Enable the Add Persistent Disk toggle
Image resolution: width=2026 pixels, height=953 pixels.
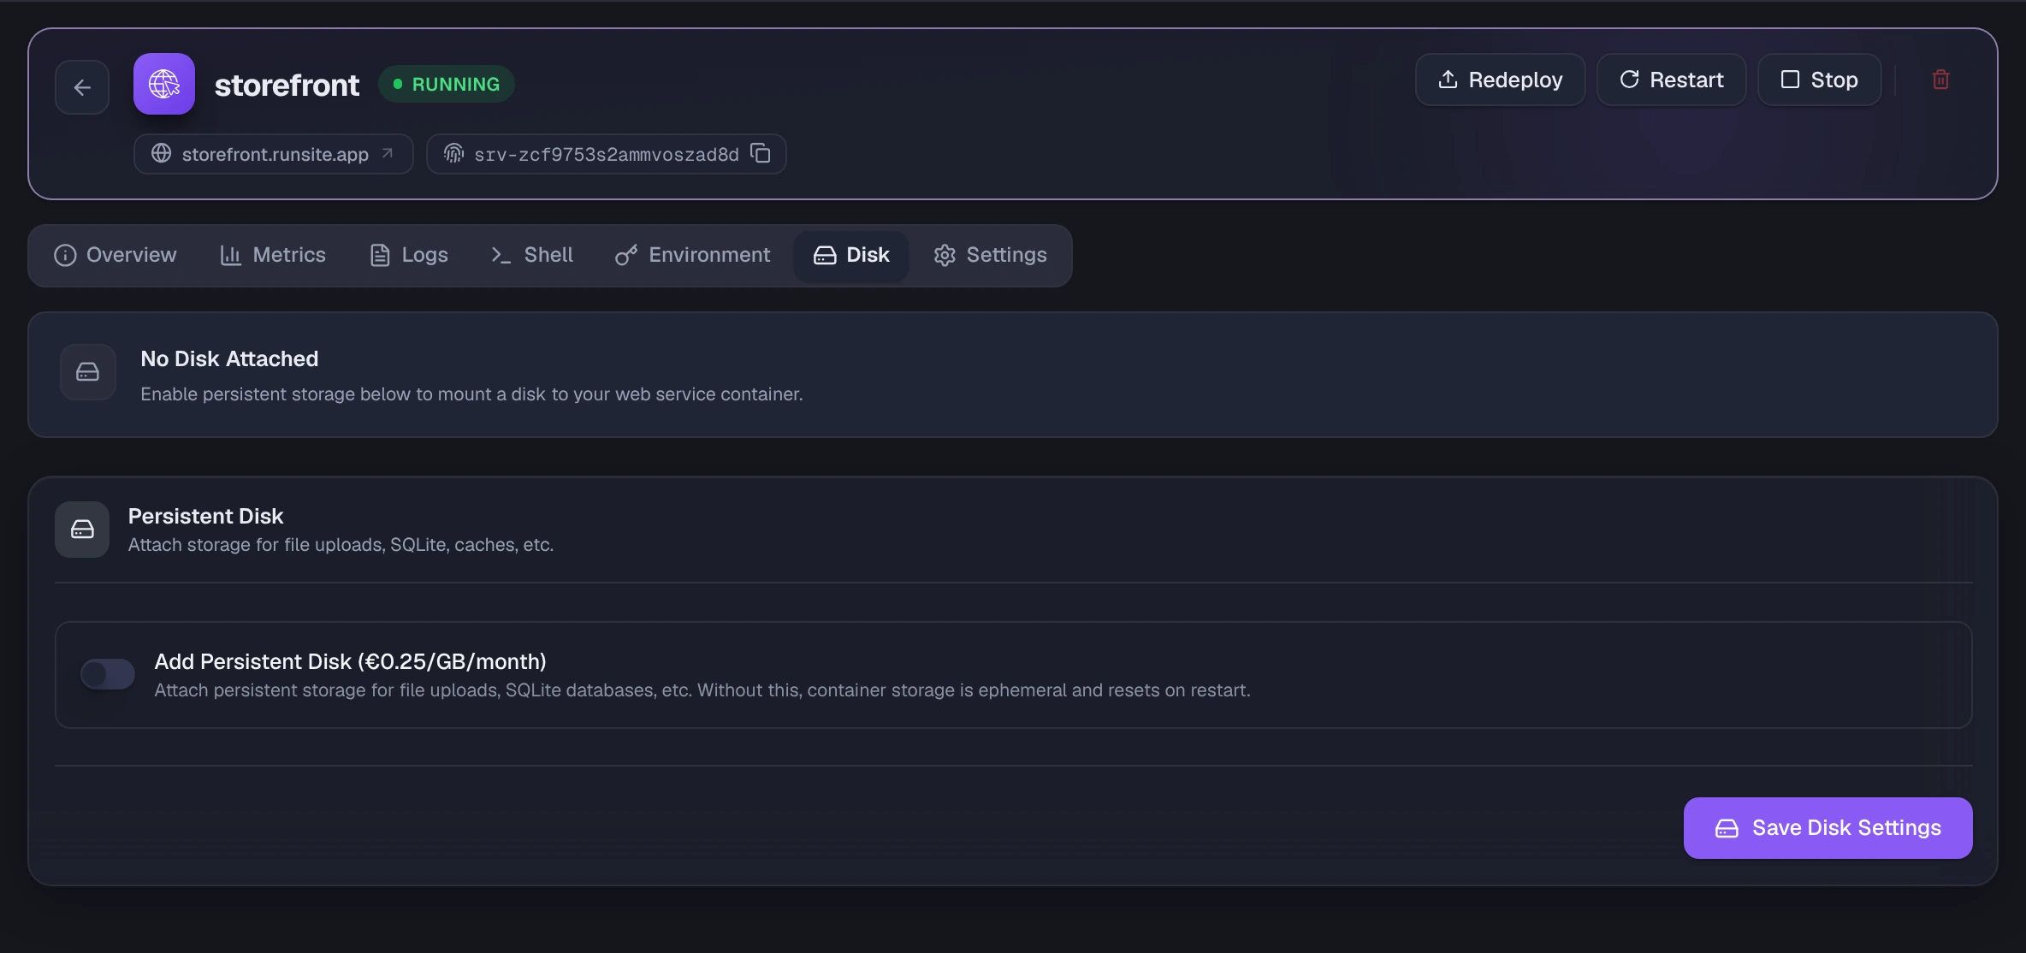108,674
